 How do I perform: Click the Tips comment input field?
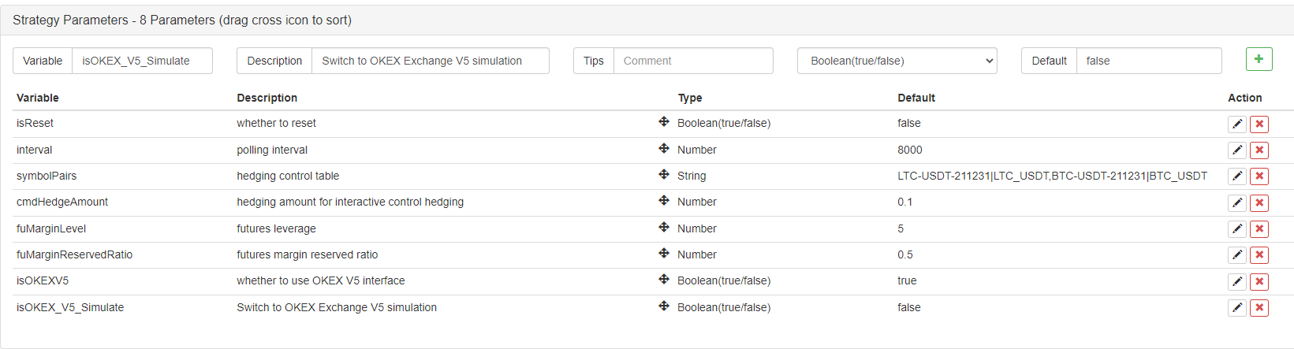693,61
